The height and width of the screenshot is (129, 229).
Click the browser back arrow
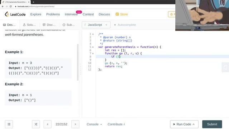click(3, 6)
